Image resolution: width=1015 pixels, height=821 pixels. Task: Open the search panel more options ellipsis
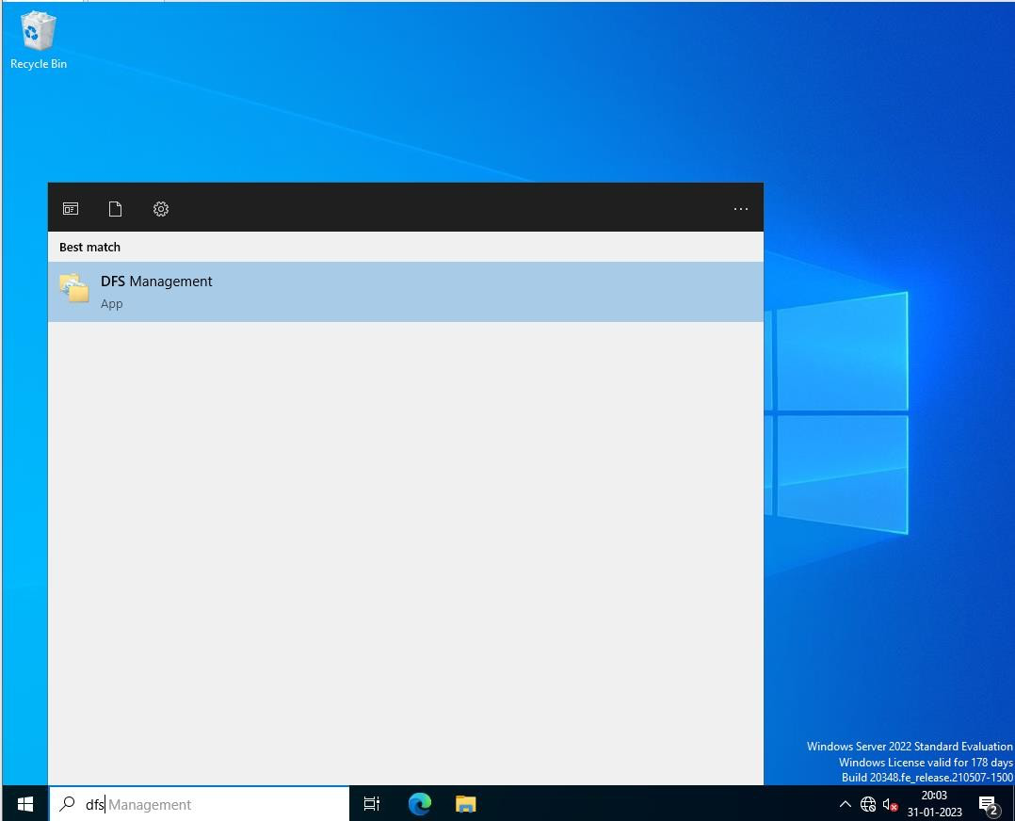coord(740,208)
